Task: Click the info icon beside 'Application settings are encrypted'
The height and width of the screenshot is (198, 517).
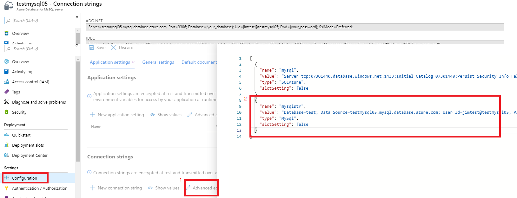Action: 89,96
